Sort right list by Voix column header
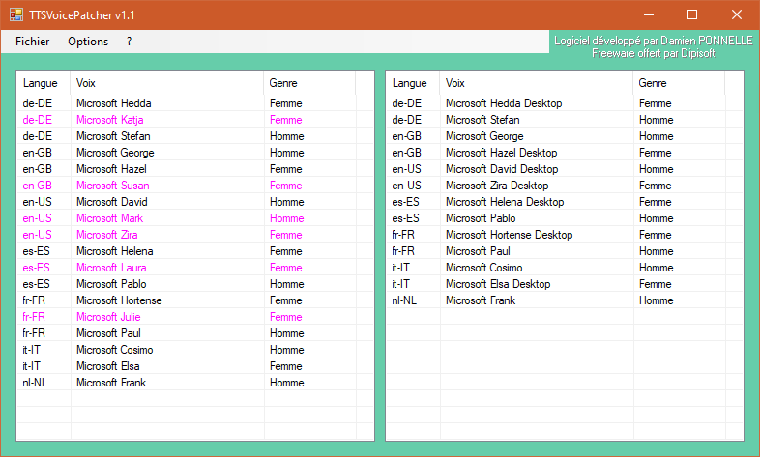This screenshot has width=760, height=457. coord(537,83)
